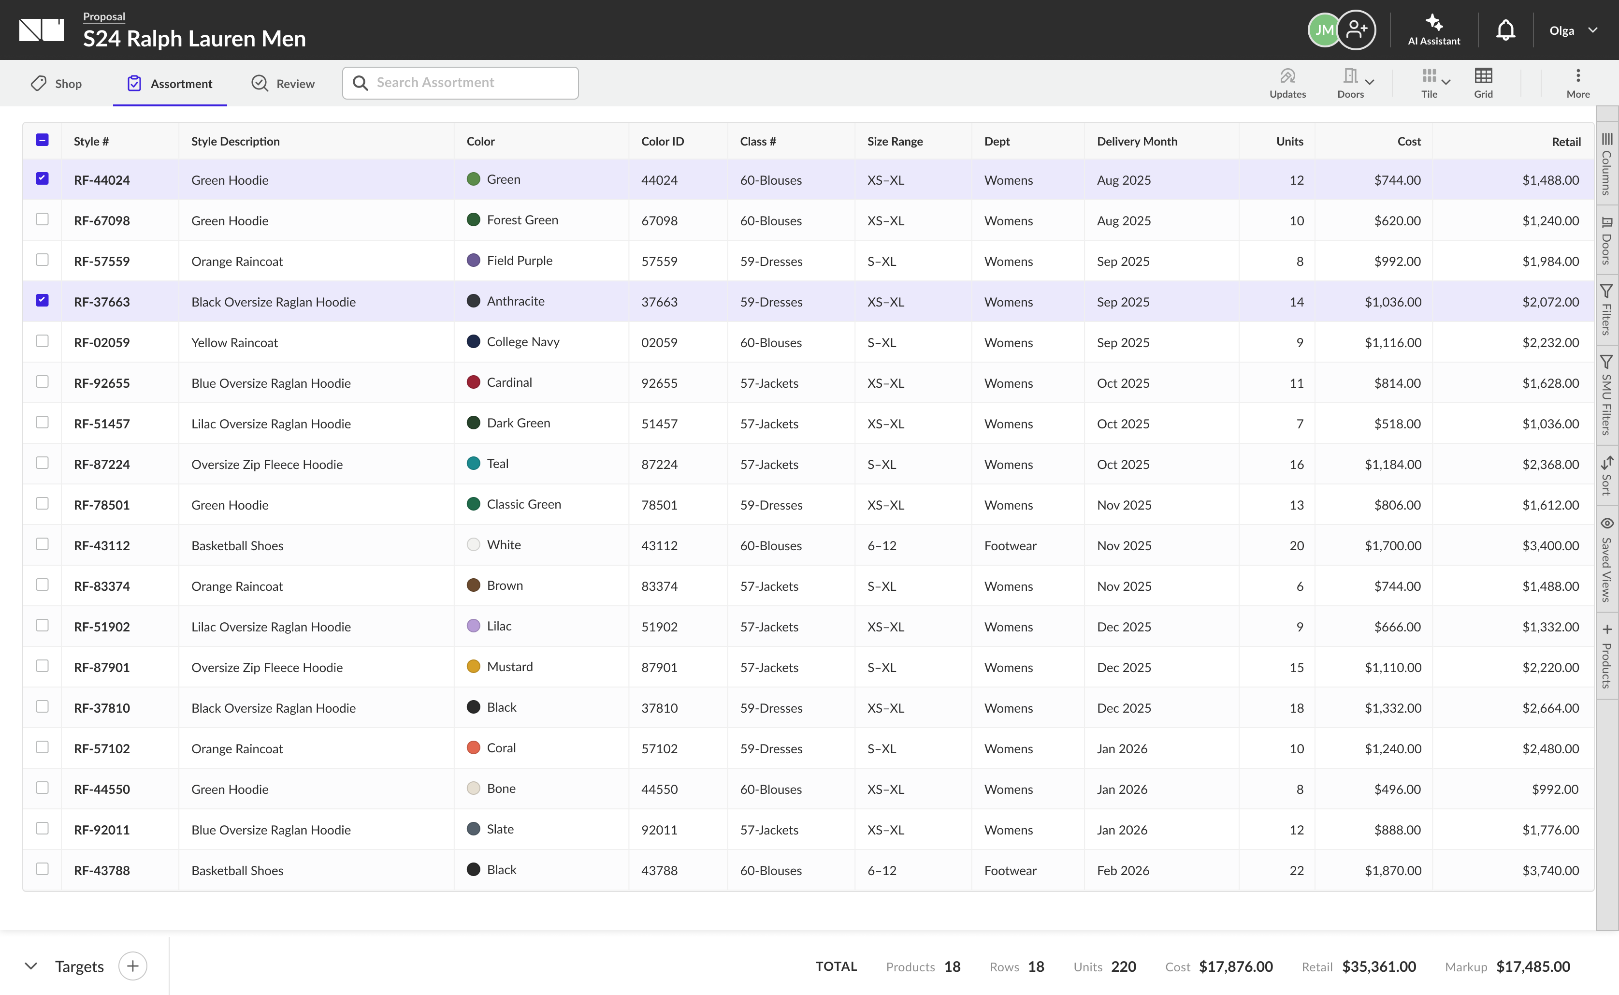The height and width of the screenshot is (995, 1619).
Task: Toggle the select-all header checkbox
Action: point(42,140)
